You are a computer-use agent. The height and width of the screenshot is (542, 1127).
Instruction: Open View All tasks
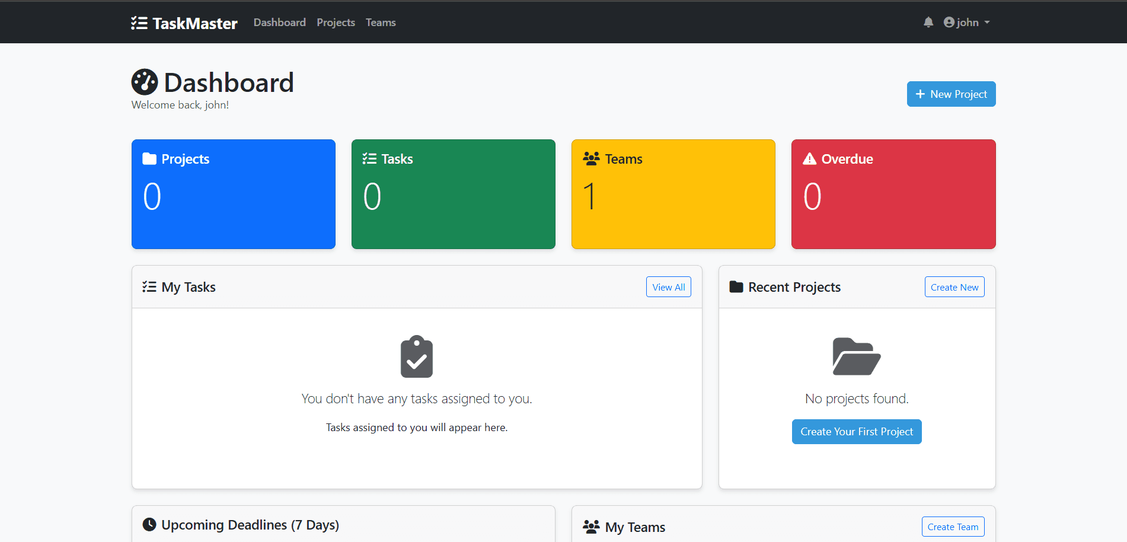668,286
